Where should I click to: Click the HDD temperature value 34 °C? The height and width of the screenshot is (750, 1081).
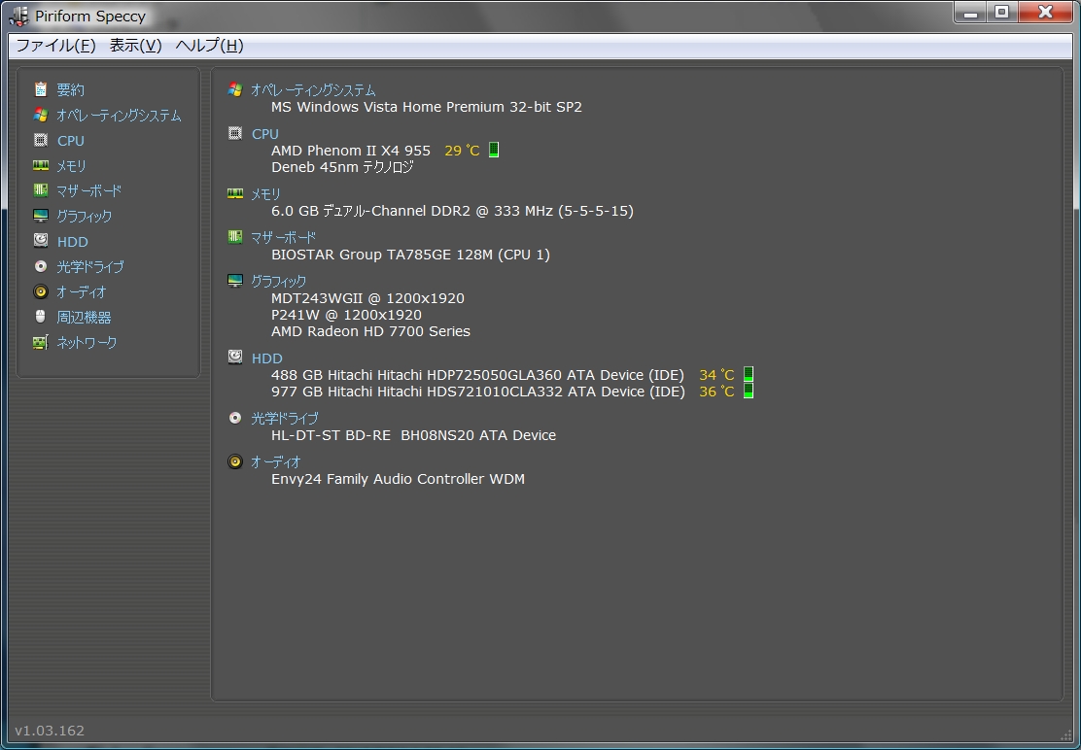(x=717, y=375)
